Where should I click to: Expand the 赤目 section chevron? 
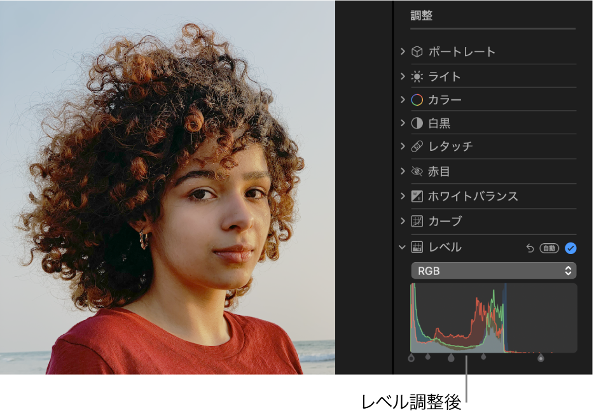403,171
